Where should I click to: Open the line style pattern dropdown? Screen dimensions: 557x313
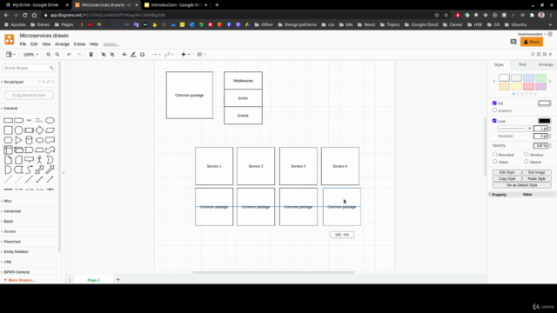coord(514,129)
